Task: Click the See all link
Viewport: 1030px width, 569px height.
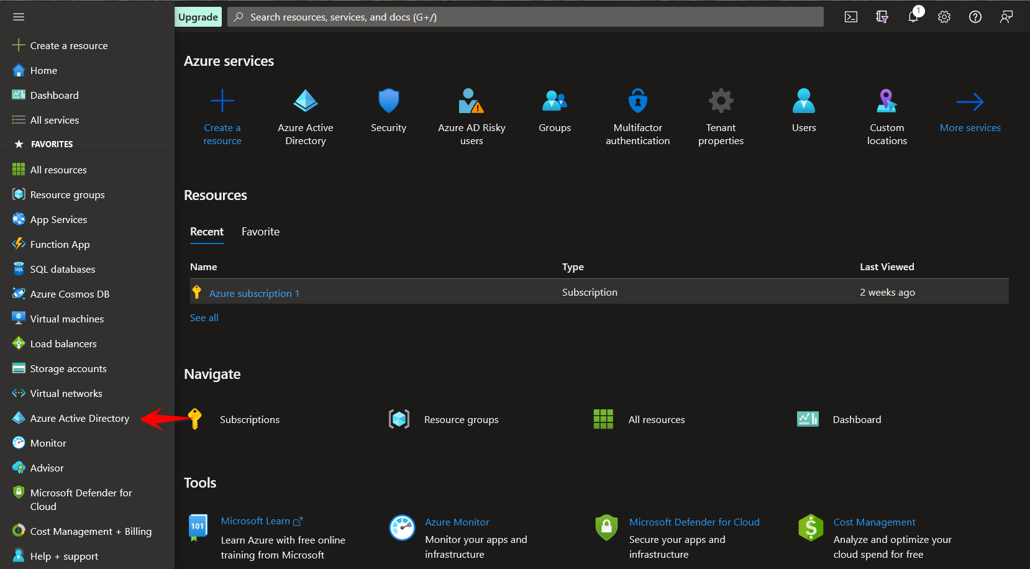Action: click(x=204, y=317)
